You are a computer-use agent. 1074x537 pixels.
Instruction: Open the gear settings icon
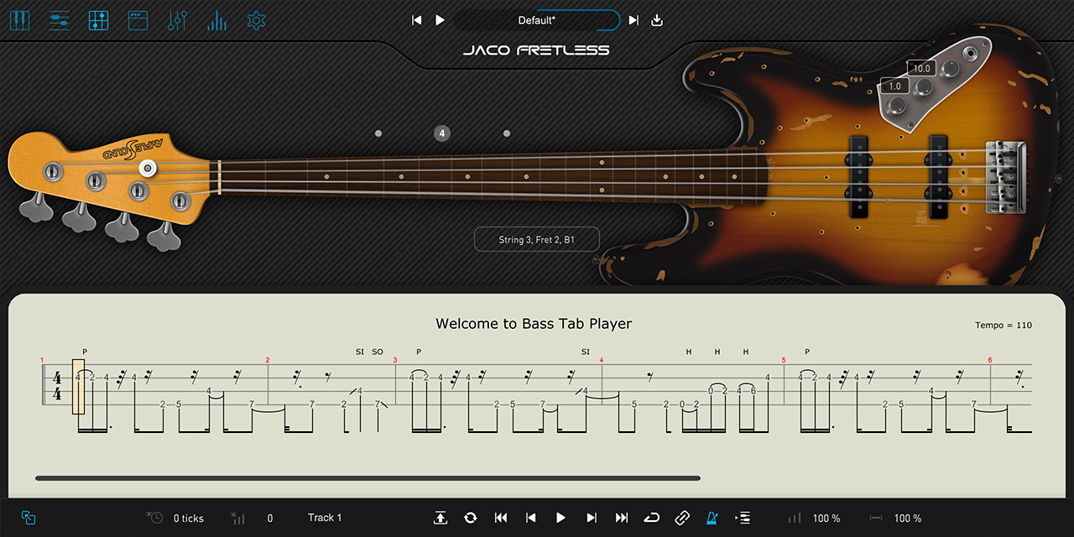pos(256,20)
